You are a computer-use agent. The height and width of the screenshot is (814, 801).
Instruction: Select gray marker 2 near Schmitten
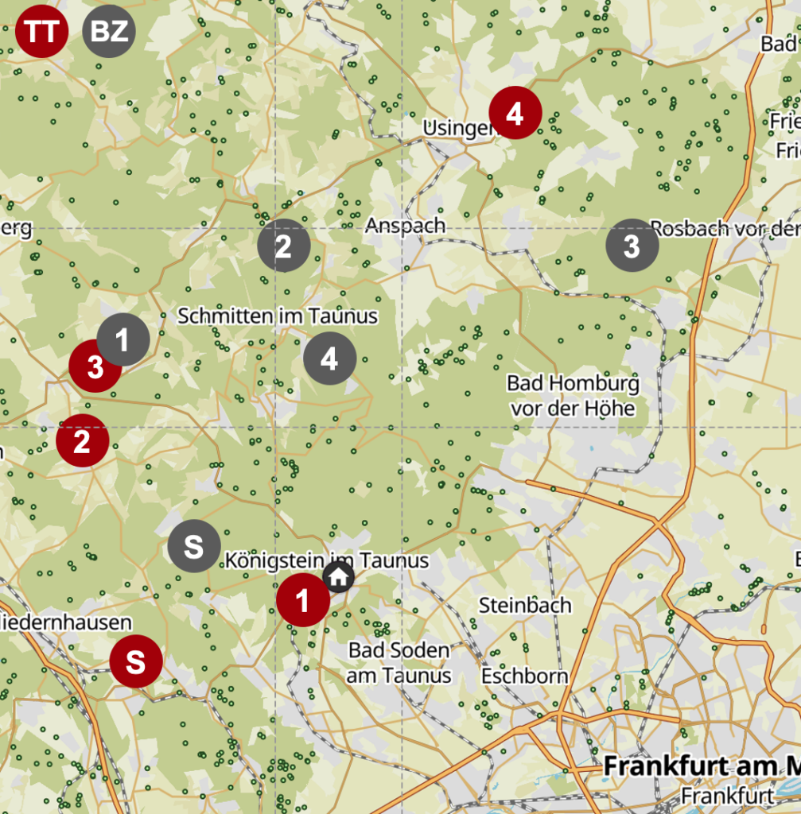tap(284, 246)
